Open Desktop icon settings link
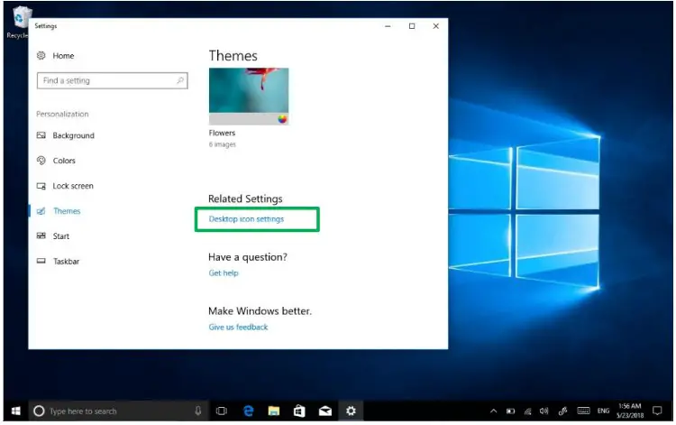The height and width of the screenshot is (425, 676). tap(246, 219)
